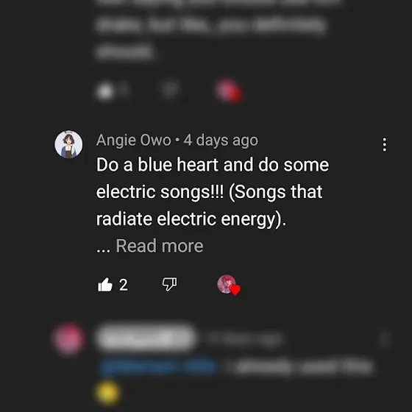Open the three-dot menu on Angie Owo's comment
412x412 pixels.
[x=384, y=144]
